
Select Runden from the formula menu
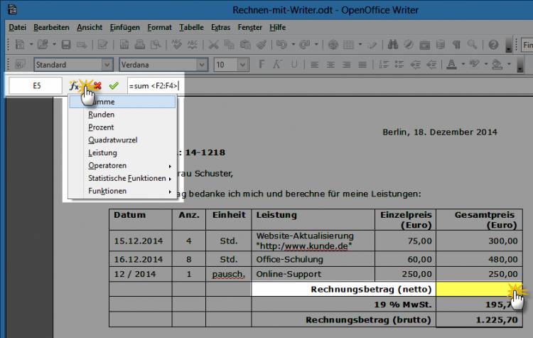pyautogui.click(x=102, y=115)
